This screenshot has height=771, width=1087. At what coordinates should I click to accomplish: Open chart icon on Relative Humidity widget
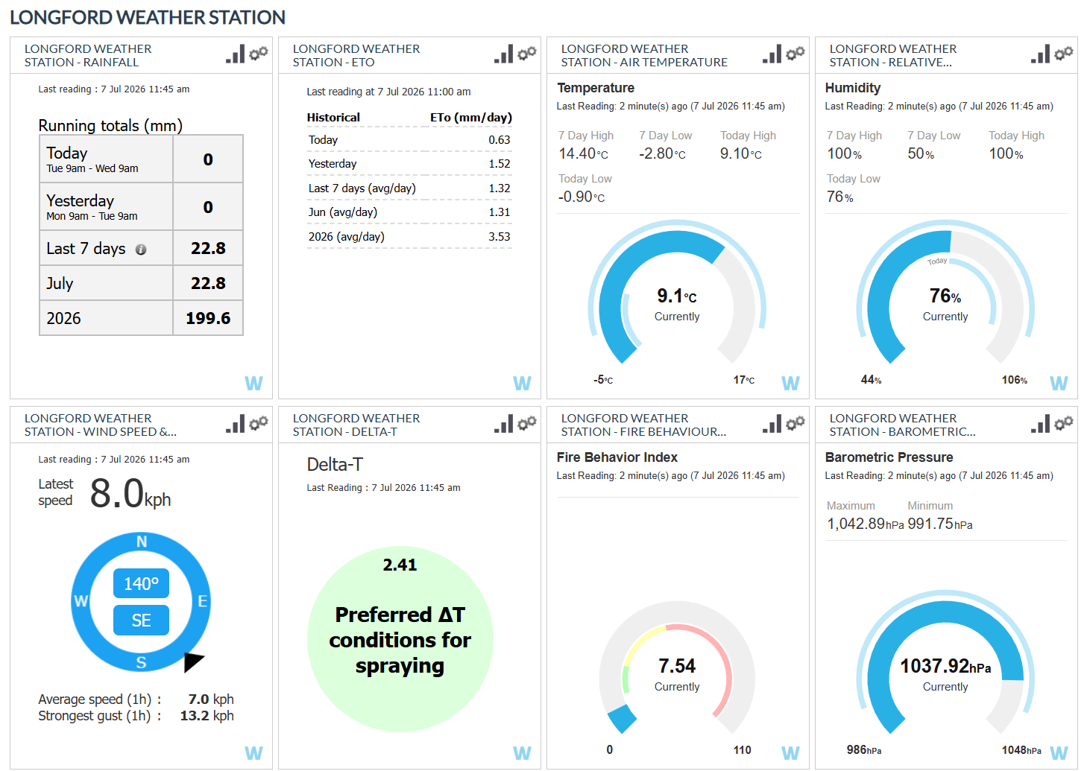click(x=1041, y=54)
